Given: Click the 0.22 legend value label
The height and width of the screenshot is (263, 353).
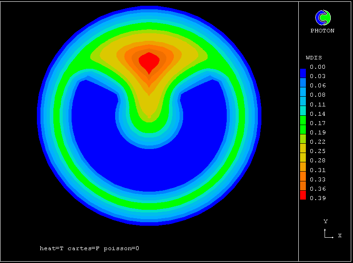Looking at the screenshot, I should 318,142.
